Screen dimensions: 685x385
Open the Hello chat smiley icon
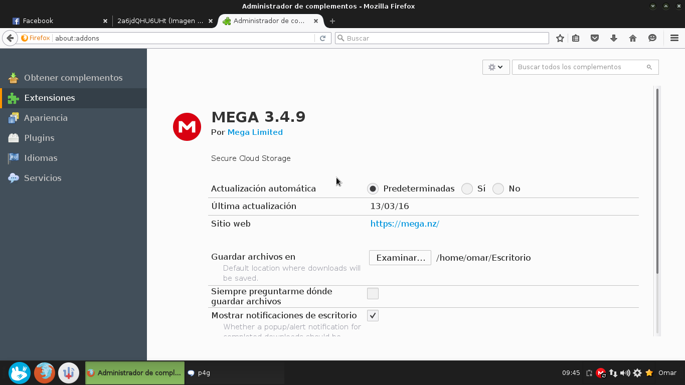tap(652, 38)
